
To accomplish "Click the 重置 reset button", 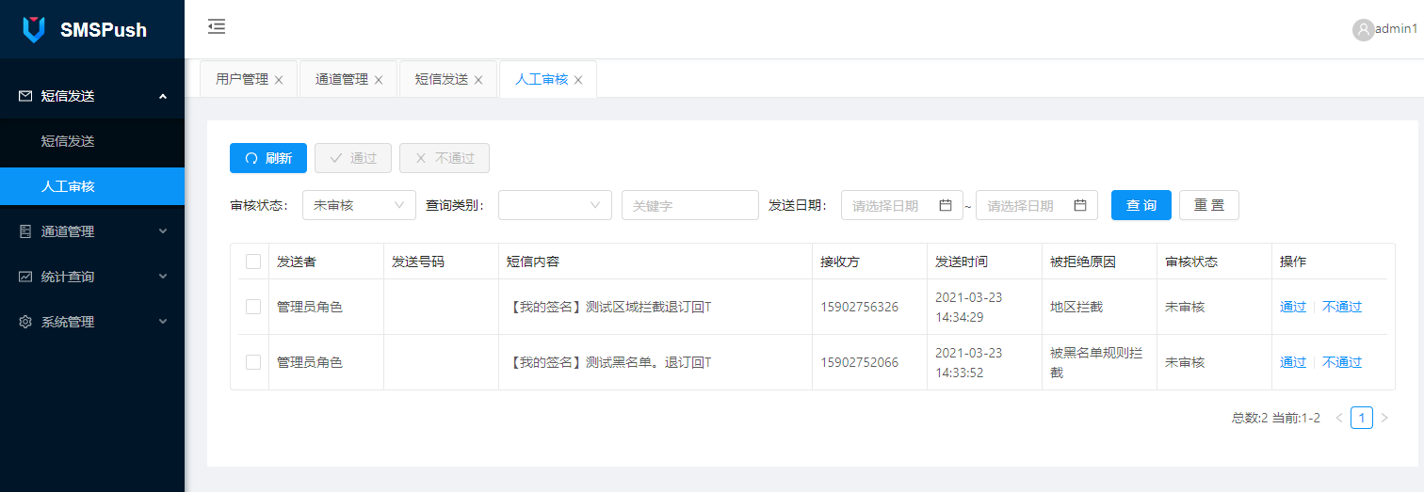I will point(1209,205).
